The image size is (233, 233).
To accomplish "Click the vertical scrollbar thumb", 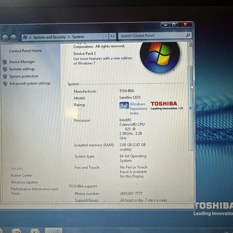I will tap(190, 108).
